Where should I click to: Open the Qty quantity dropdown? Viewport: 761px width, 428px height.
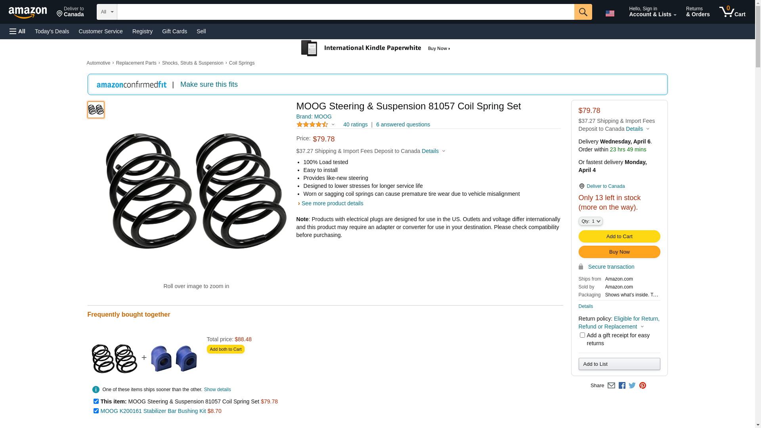tap(590, 221)
